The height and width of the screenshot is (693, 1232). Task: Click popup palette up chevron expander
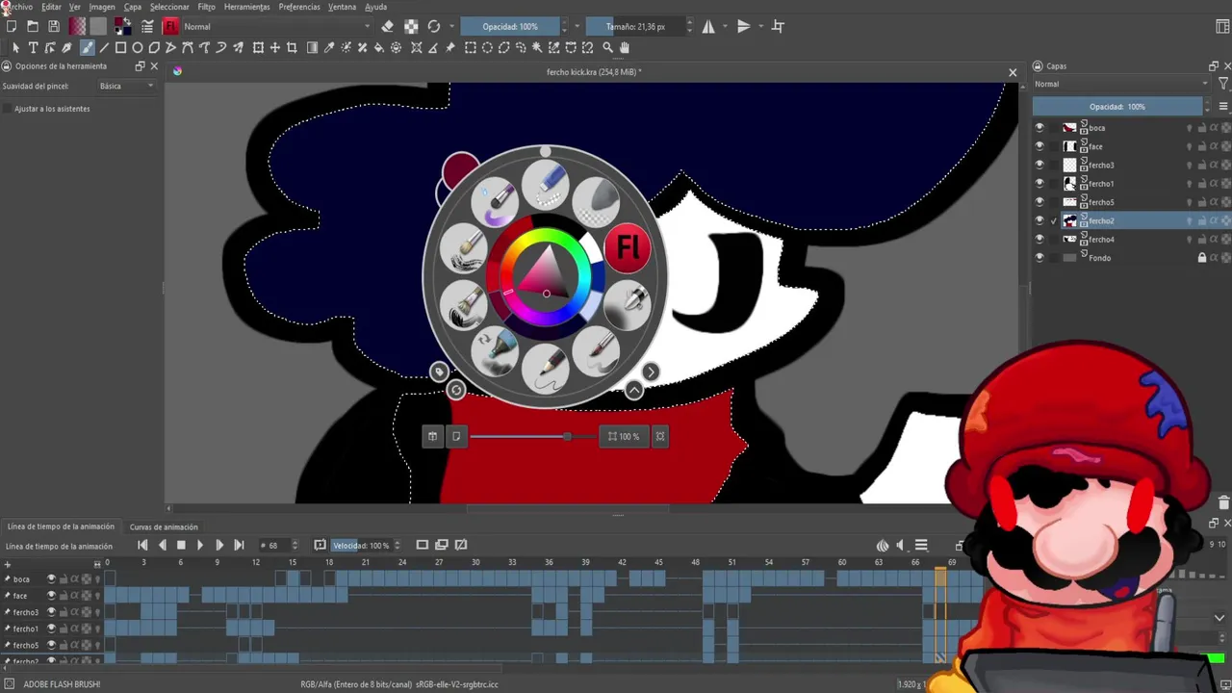tap(633, 389)
